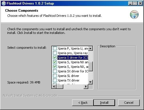The height and width of the screenshot is (110, 144).
Task: Cancel the Flashtool Drivers setup
Action: (129, 103)
